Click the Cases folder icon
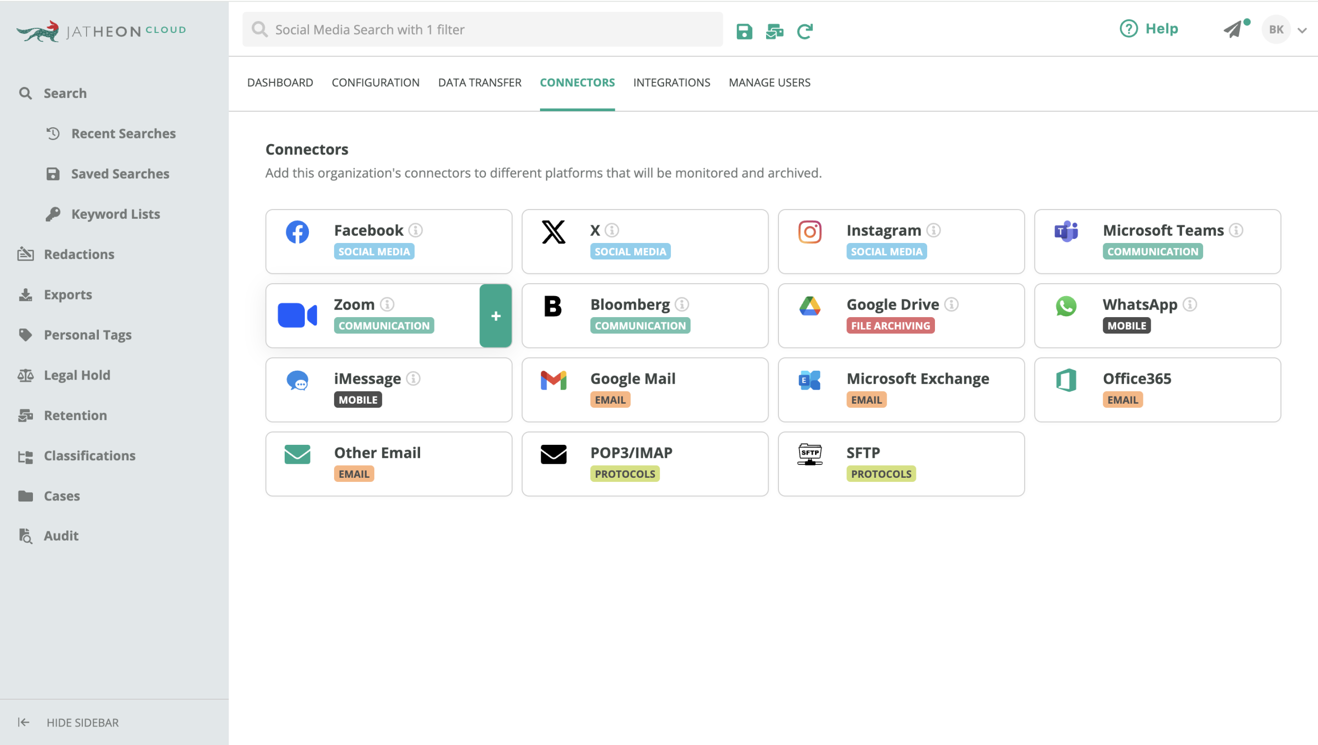The height and width of the screenshot is (745, 1318). click(25, 496)
